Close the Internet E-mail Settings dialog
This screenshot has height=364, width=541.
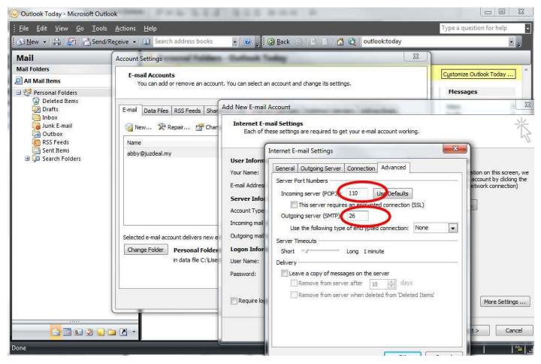pos(455,148)
